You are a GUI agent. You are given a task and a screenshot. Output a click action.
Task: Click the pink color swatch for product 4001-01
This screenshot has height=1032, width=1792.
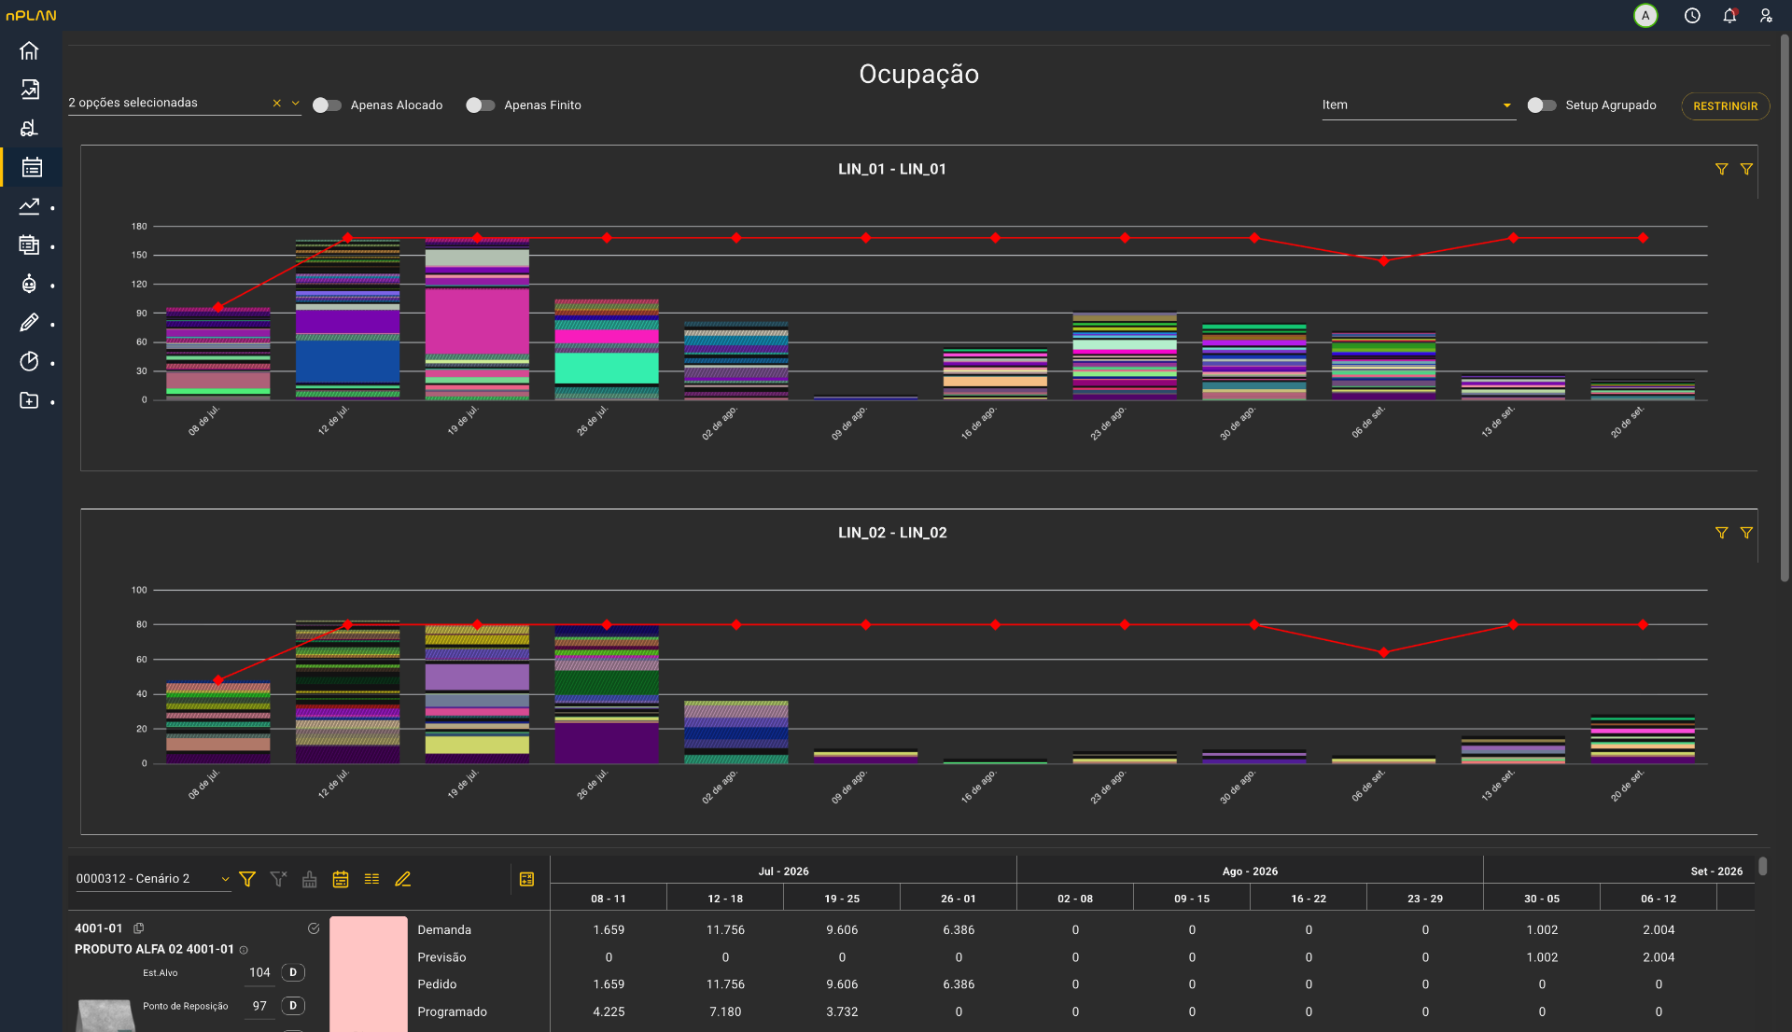369,973
